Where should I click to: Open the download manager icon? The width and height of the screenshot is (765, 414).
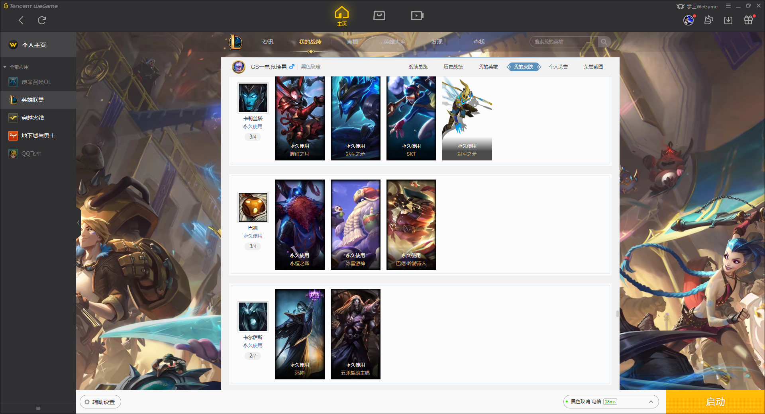[728, 20]
